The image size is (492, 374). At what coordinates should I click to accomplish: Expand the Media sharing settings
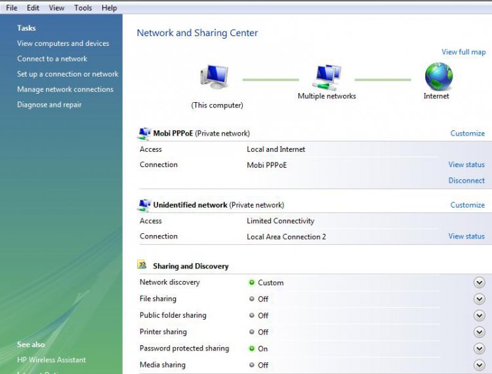click(x=479, y=365)
